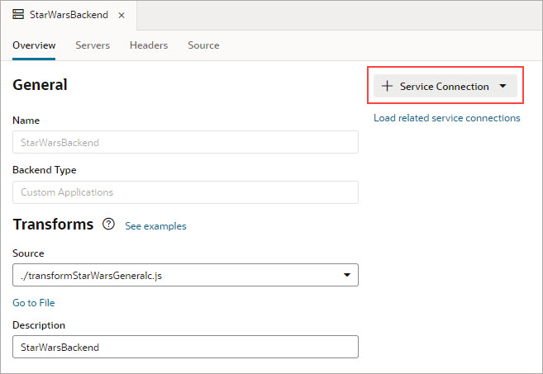Open the Headers tab
Viewport: 543px width, 374px height.
[149, 45]
